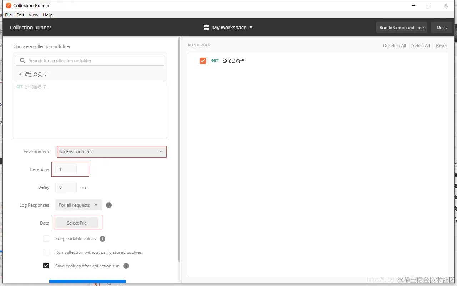Open the Edit menu

[20, 15]
